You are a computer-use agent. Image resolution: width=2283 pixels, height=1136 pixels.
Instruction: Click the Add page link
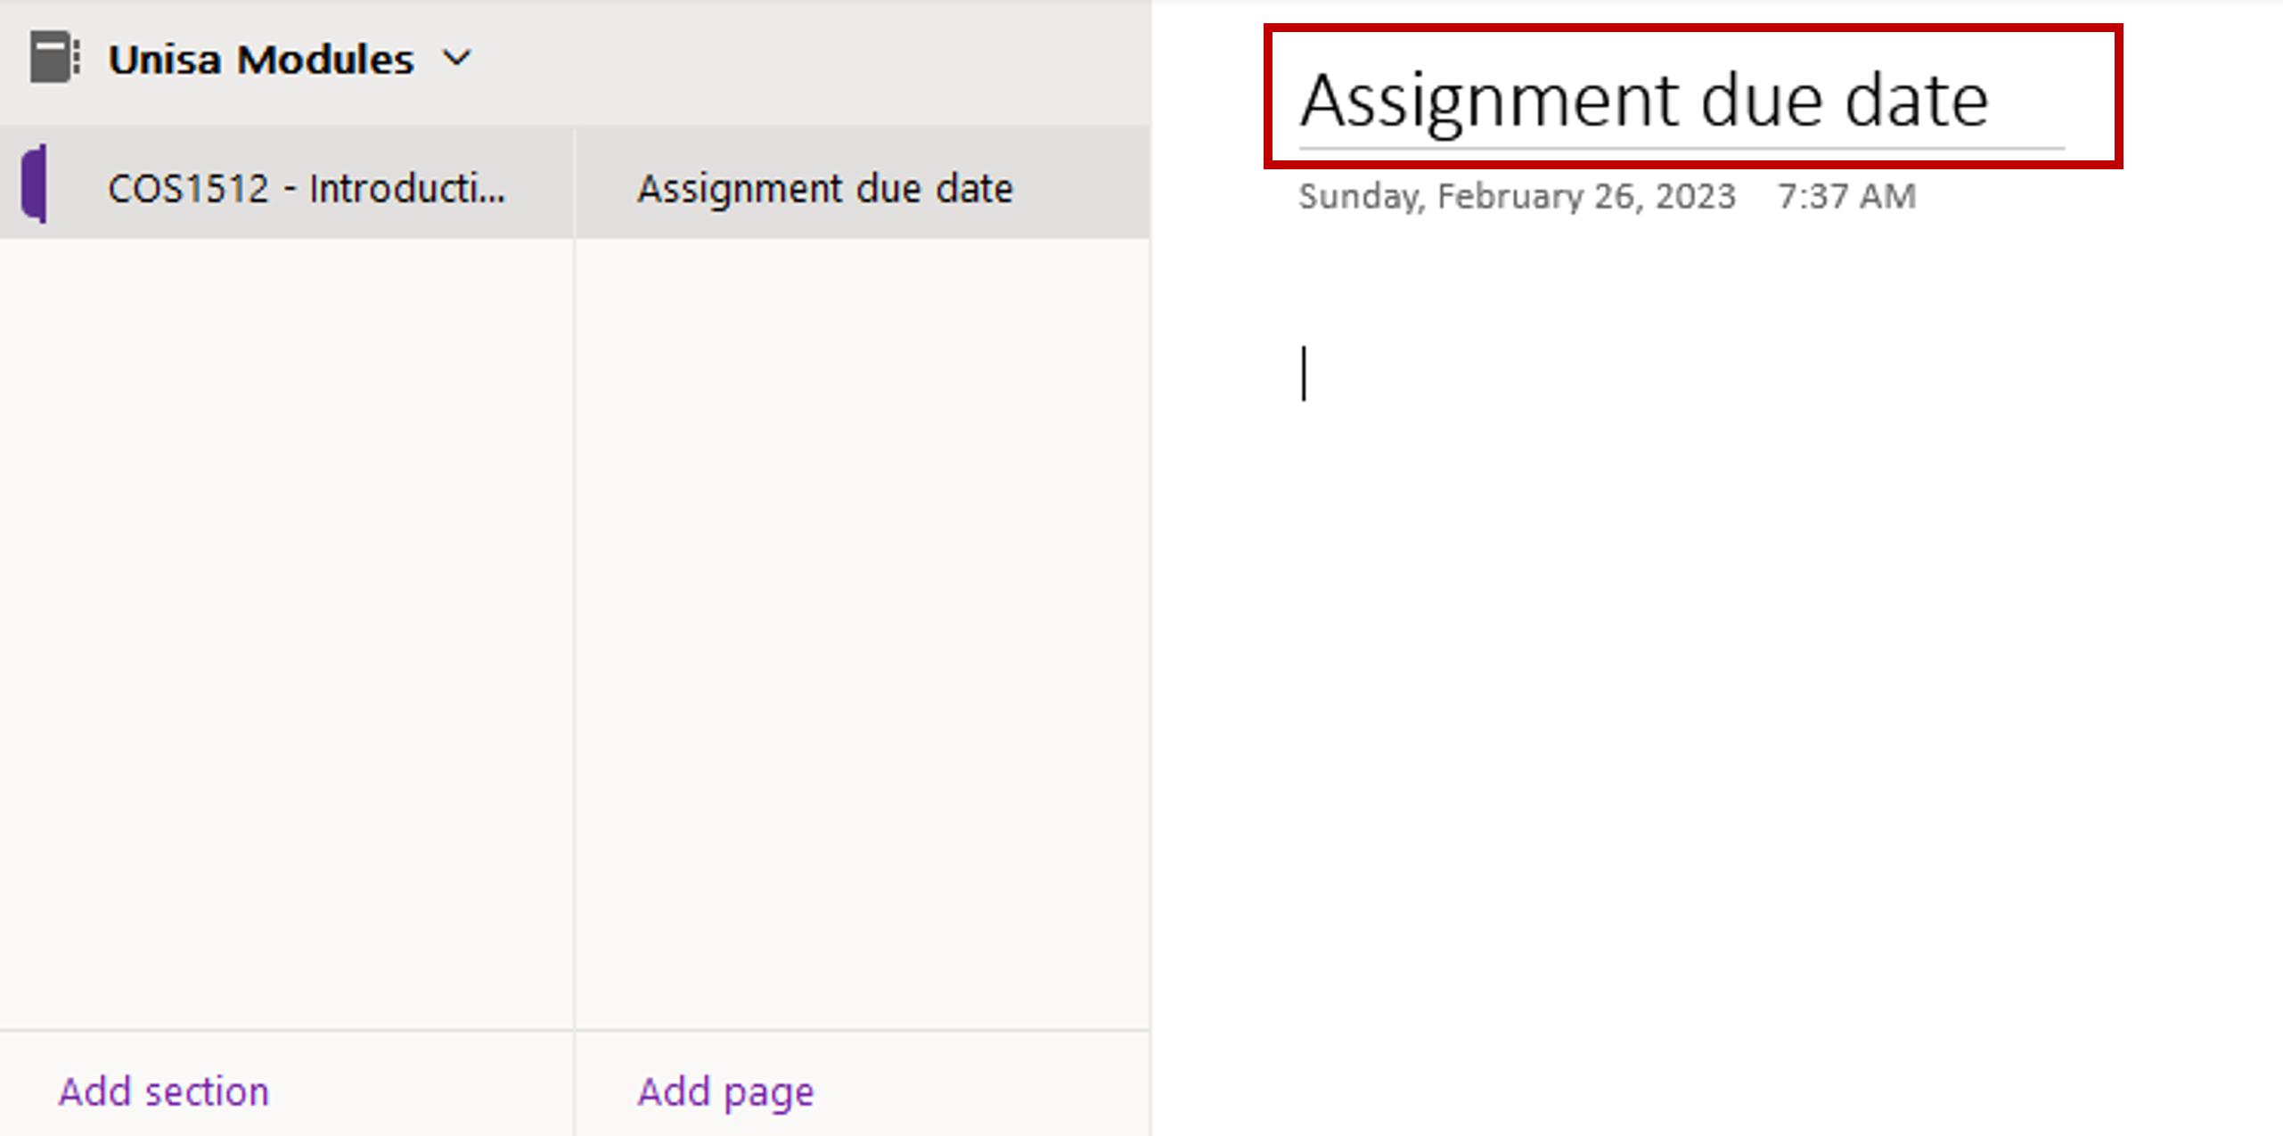pyautogui.click(x=725, y=1091)
